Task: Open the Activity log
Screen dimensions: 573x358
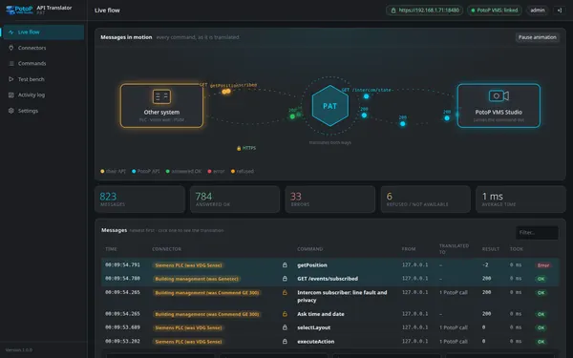Action: click(44, 95)
